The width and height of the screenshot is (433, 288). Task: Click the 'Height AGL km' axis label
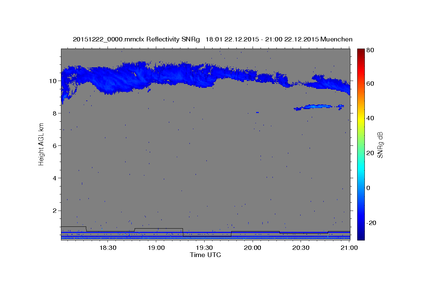41,144
